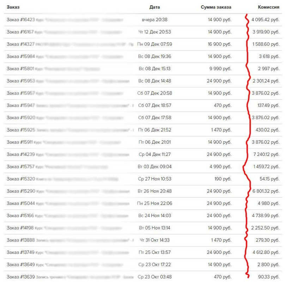This screenshot has height=282, width=290.
Task: View order Заказ #13639
Action: (x=20, y=277)
